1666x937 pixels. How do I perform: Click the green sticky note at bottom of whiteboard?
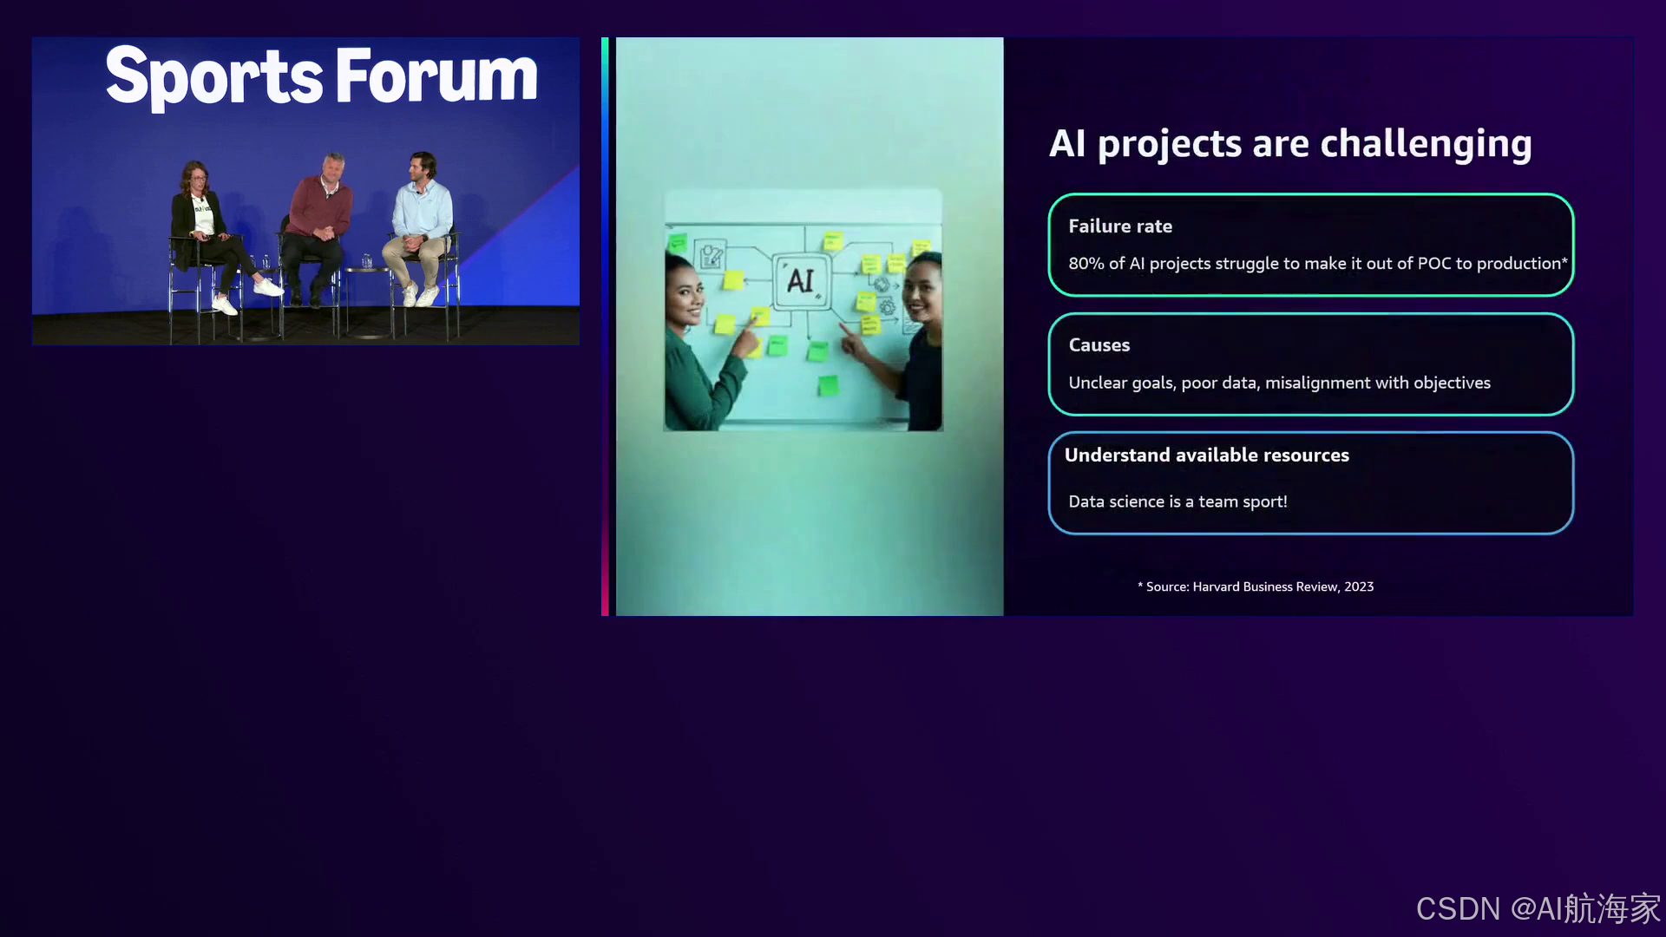pyautogui.click(x=828, y=384)
